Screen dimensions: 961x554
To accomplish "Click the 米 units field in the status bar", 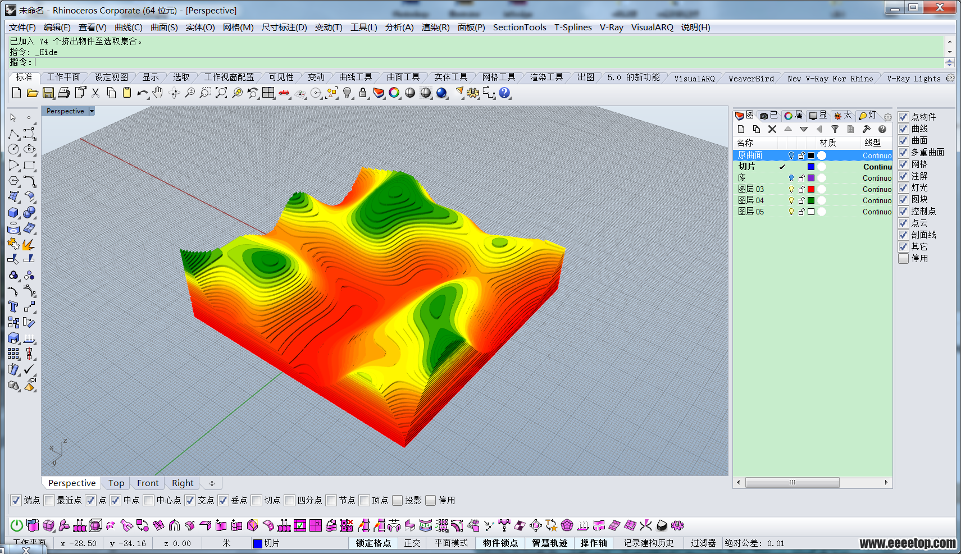I will pyautogui.click(x=226, y=543).
